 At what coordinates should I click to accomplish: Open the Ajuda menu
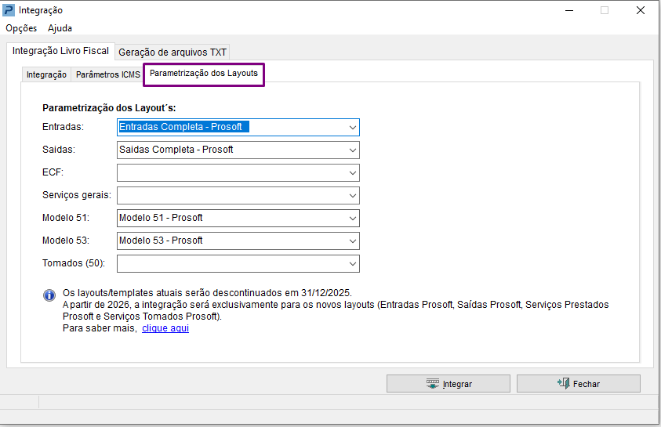(x=60, y=28)
